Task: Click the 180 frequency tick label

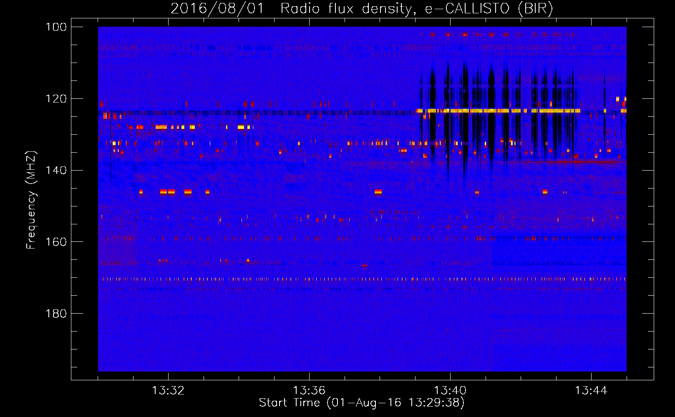Action: [x=56, y=314]
